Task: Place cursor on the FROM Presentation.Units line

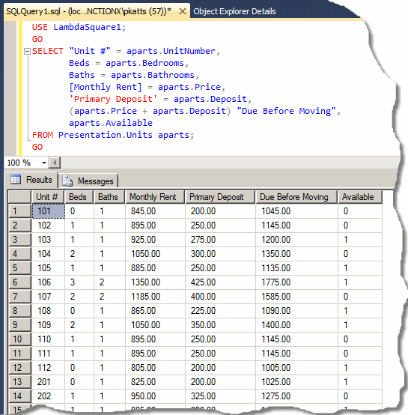Action: (x=113, y=135)
